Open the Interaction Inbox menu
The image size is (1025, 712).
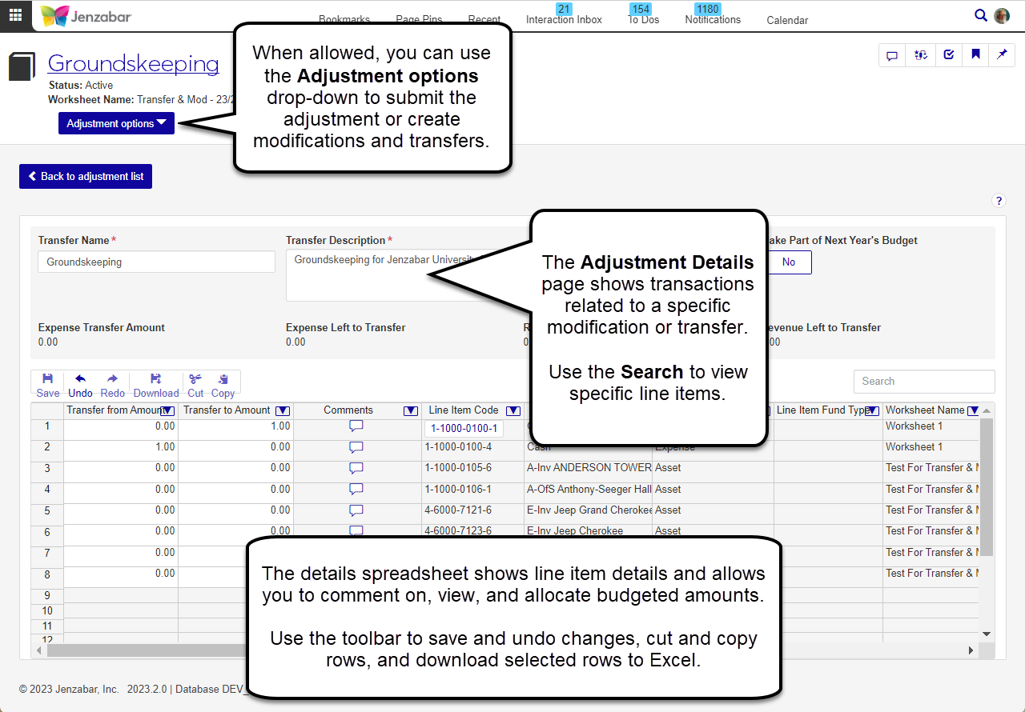(x=564, y=19)
